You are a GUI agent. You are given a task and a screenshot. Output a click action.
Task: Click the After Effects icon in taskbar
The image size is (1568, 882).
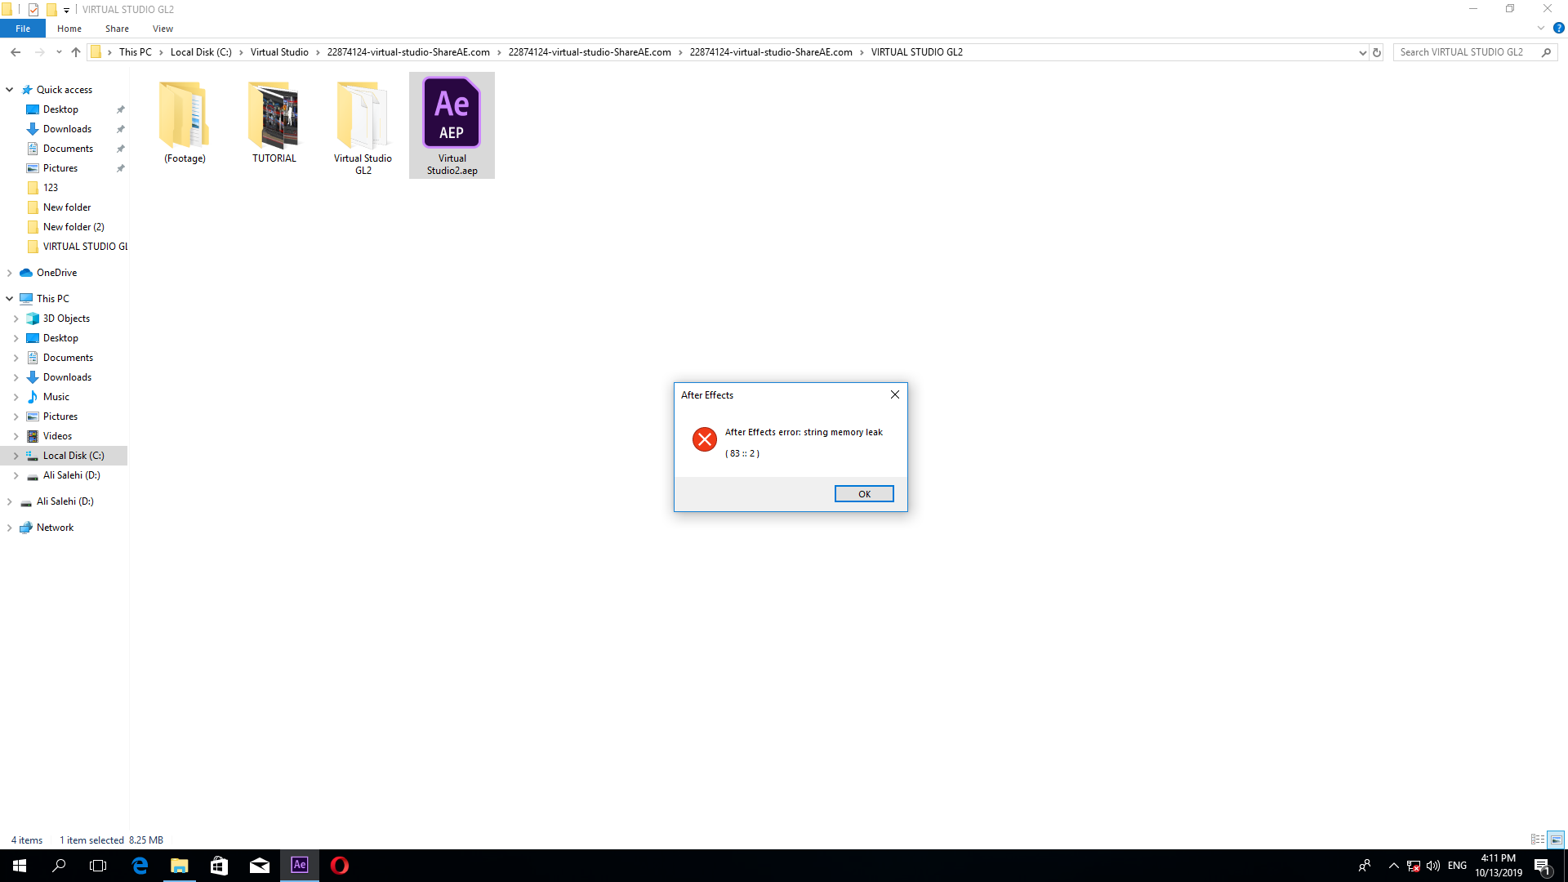[301, 865]
